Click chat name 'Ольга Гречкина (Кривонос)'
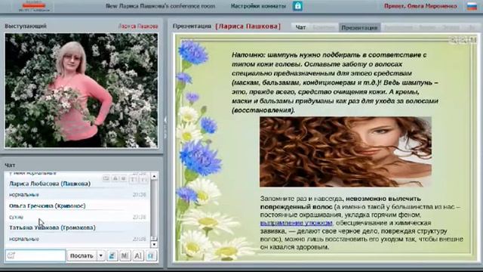Screen dimensions: 483x272 tap(47, 206)
